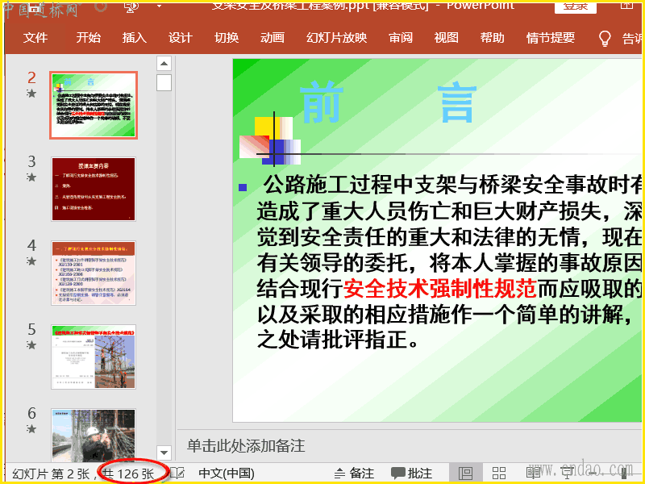Open the 帮助 ribbon tab
Screen dimensions: 645x484
[493, 38]
